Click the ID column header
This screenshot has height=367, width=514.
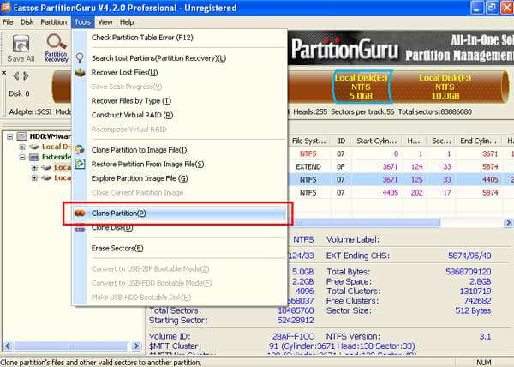pyautogui.click(x=341, y=141)
